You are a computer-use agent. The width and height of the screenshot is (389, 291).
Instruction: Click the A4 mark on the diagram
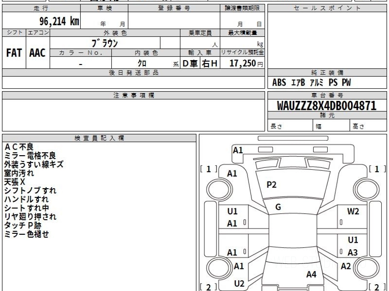[x=311, y=275]
